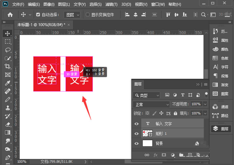Open the 图层 auto-select dropdown
234x165 pixels.
72,15
